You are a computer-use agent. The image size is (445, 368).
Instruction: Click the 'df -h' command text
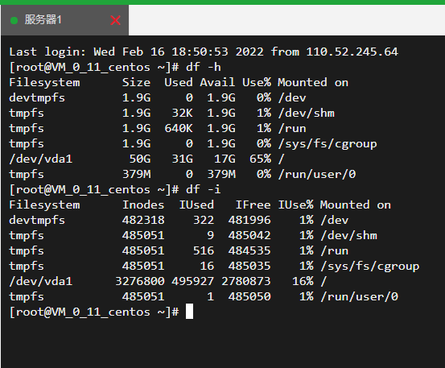(x=204, y=68)
